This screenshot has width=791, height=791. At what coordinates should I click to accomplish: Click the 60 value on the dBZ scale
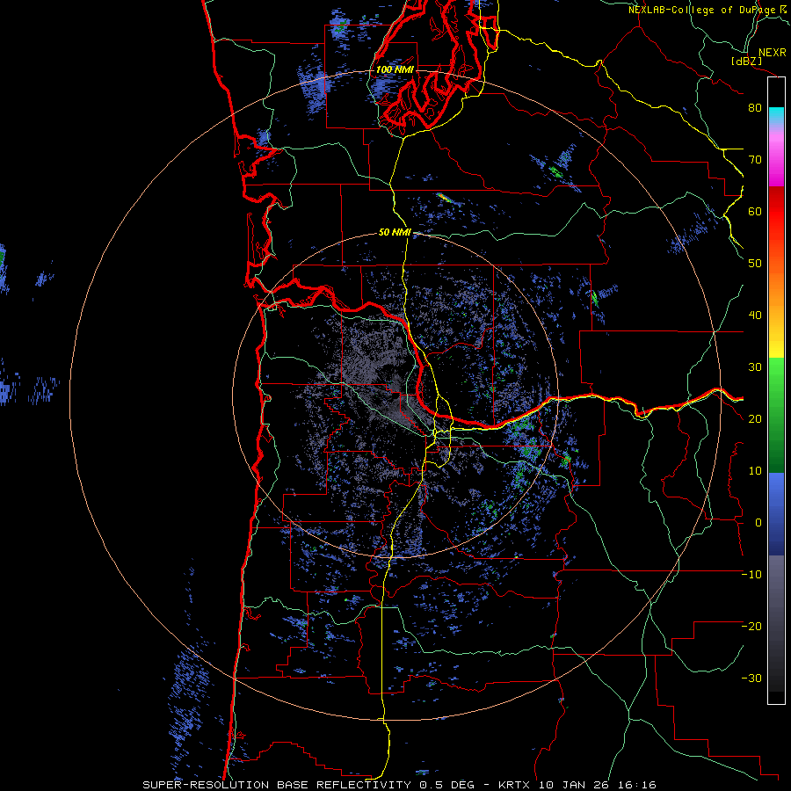pos(755,211)
